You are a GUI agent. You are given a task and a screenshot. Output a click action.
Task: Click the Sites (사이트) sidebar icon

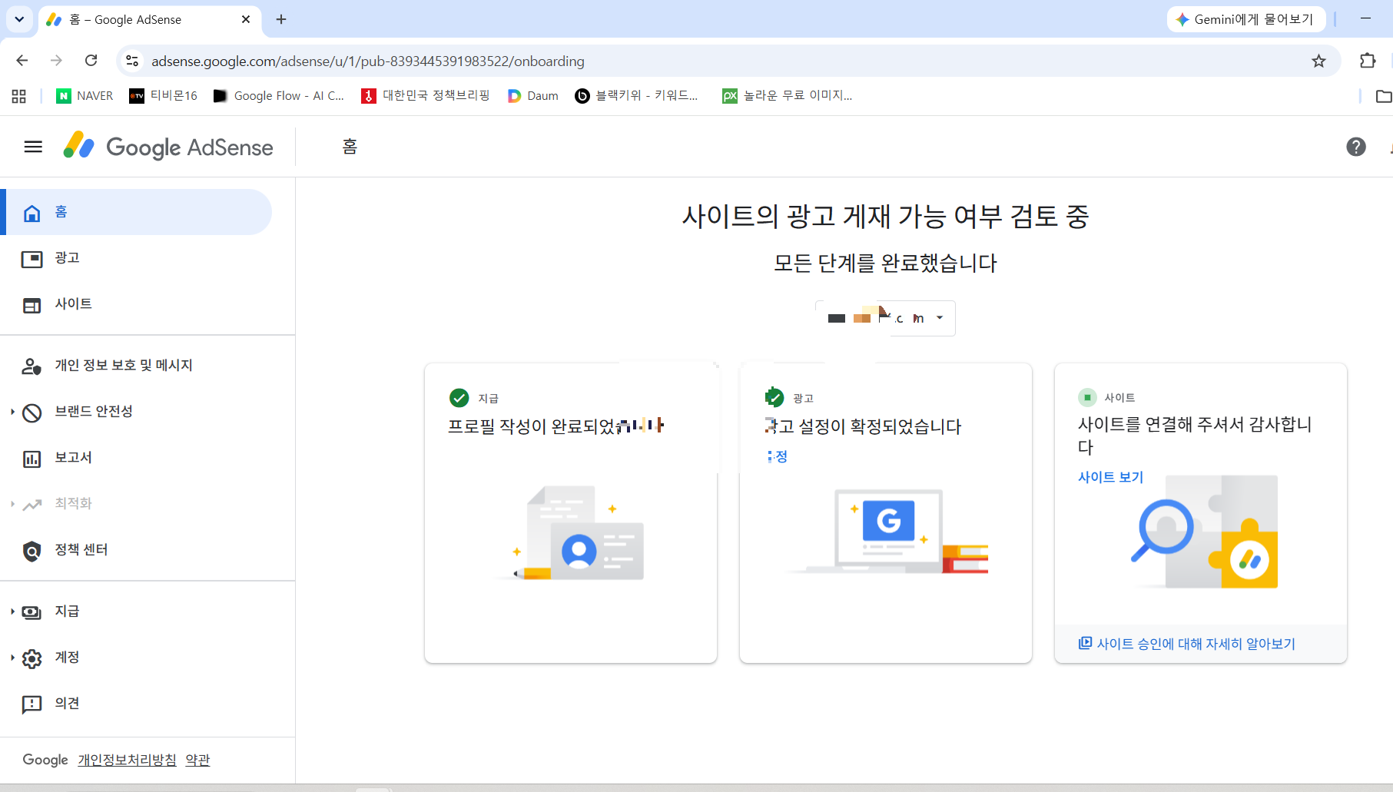(x=32, y=305)
